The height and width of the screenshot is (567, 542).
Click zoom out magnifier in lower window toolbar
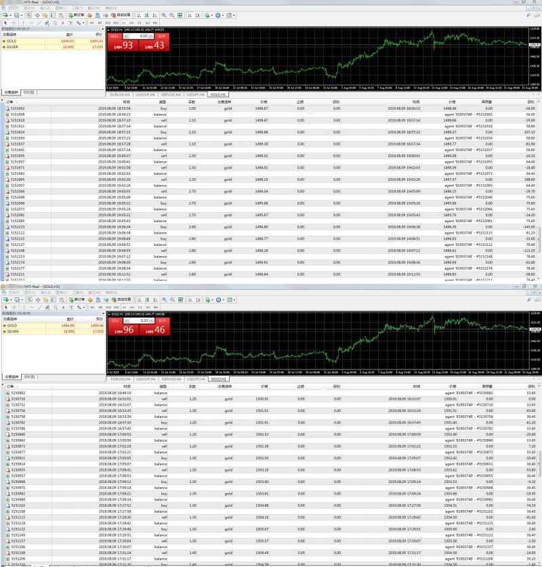(x=172, y=299)
